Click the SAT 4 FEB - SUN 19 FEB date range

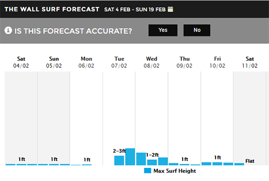(135, 10)
